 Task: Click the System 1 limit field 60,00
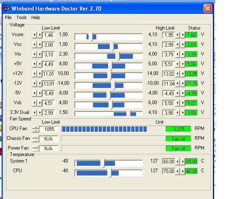[169, 162]
